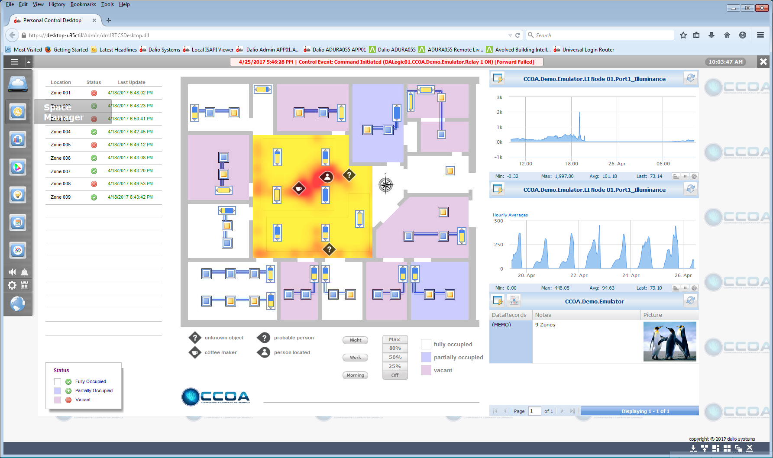Focus the browser Search box
Screen dimensions: 773x458
pos(600,35)
